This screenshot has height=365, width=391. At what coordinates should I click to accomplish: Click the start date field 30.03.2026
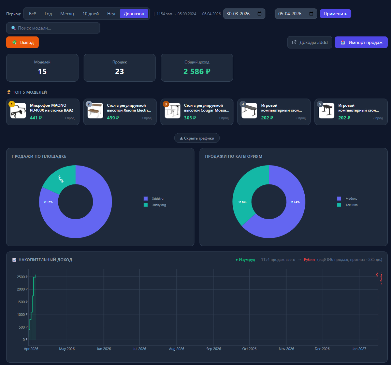pyautogui.click(x=244, y=14)
